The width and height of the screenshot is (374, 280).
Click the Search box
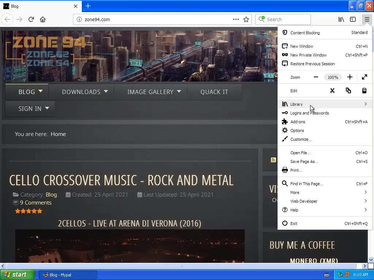click(283, 19)
